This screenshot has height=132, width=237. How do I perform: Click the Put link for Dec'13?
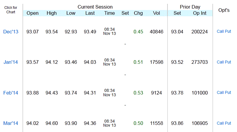(x=228, y=32)
